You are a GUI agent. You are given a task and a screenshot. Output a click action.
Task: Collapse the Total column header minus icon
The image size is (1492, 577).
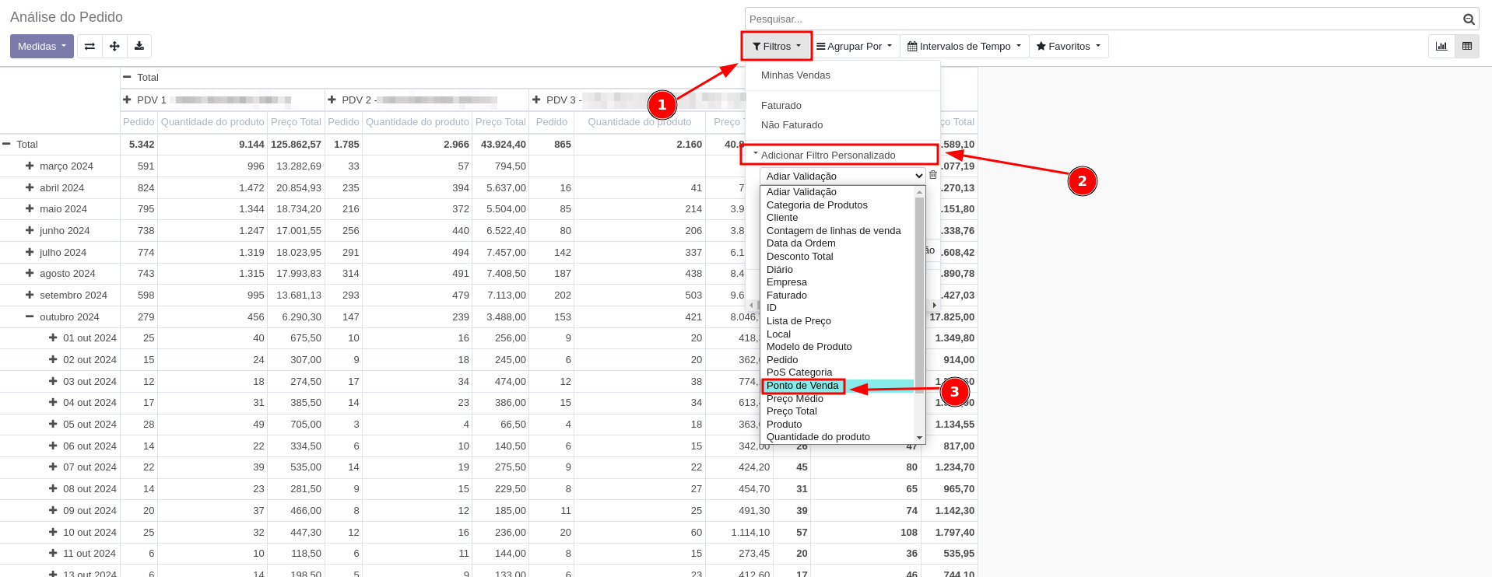[x=127, y=77]
